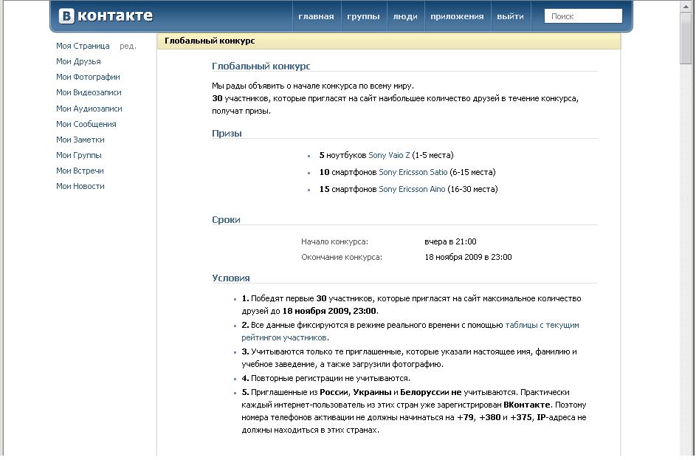Click the end date '18 ноября 2009 в 23:00'
The height and width of the screenshot is (460, 696).
(x=468, y=257)
